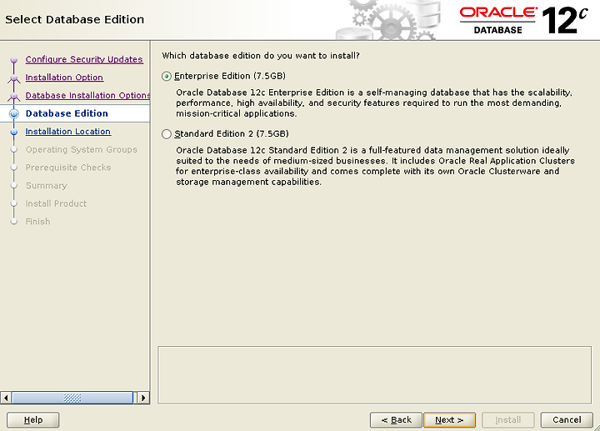Open the Database Installation Options step
The height and width of the screenshot is (431, 600).
[87, 95]
